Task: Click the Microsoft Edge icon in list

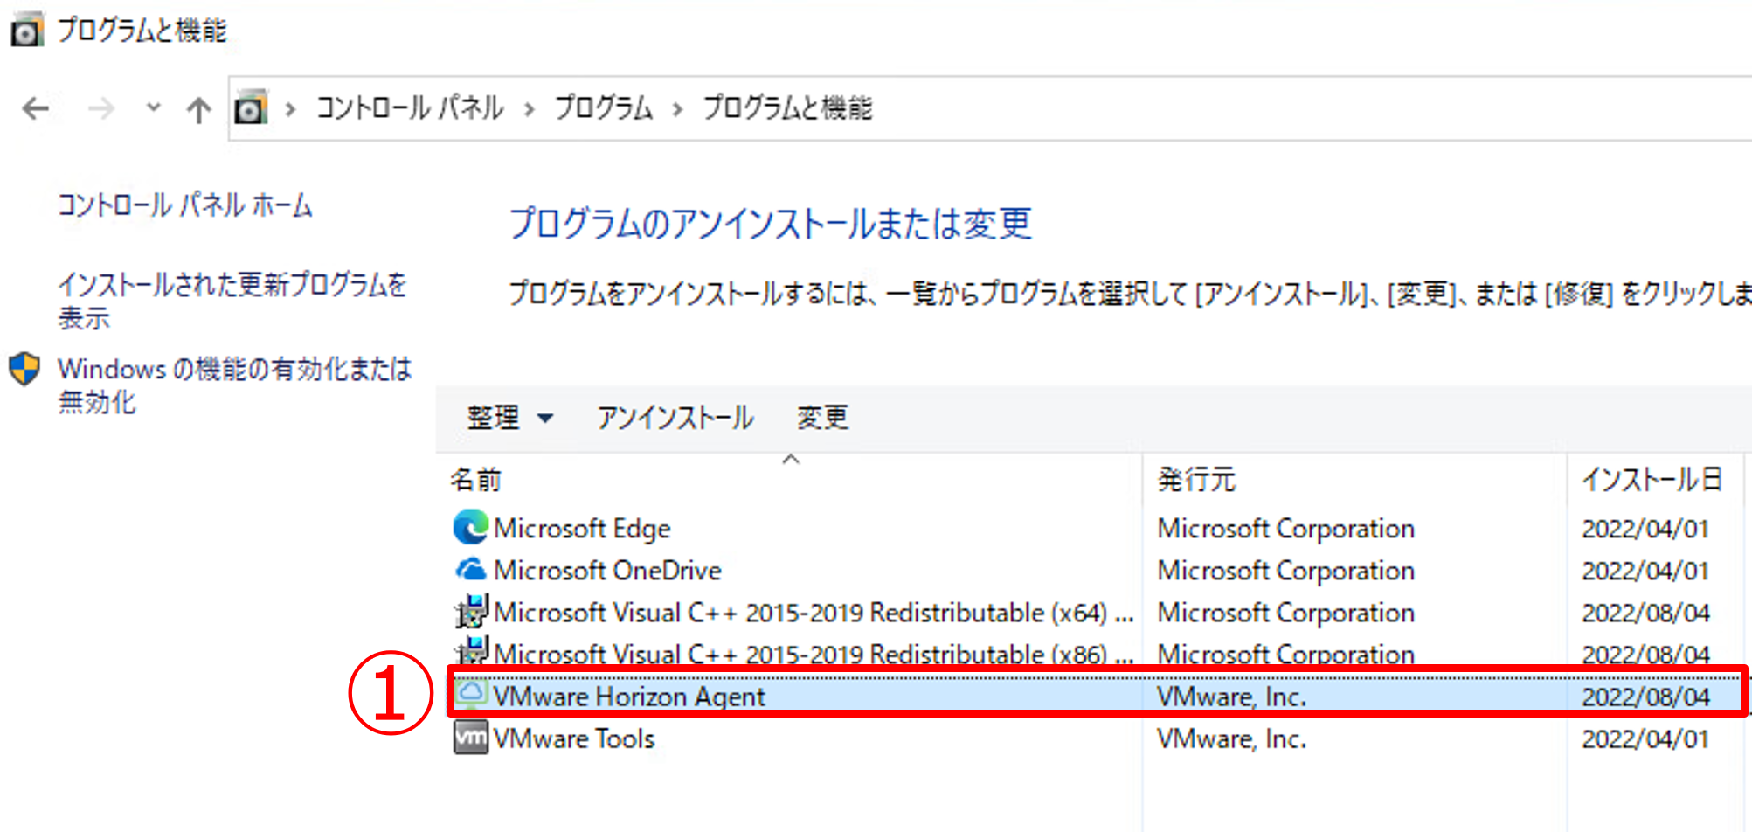Action: tap(470, 528)
